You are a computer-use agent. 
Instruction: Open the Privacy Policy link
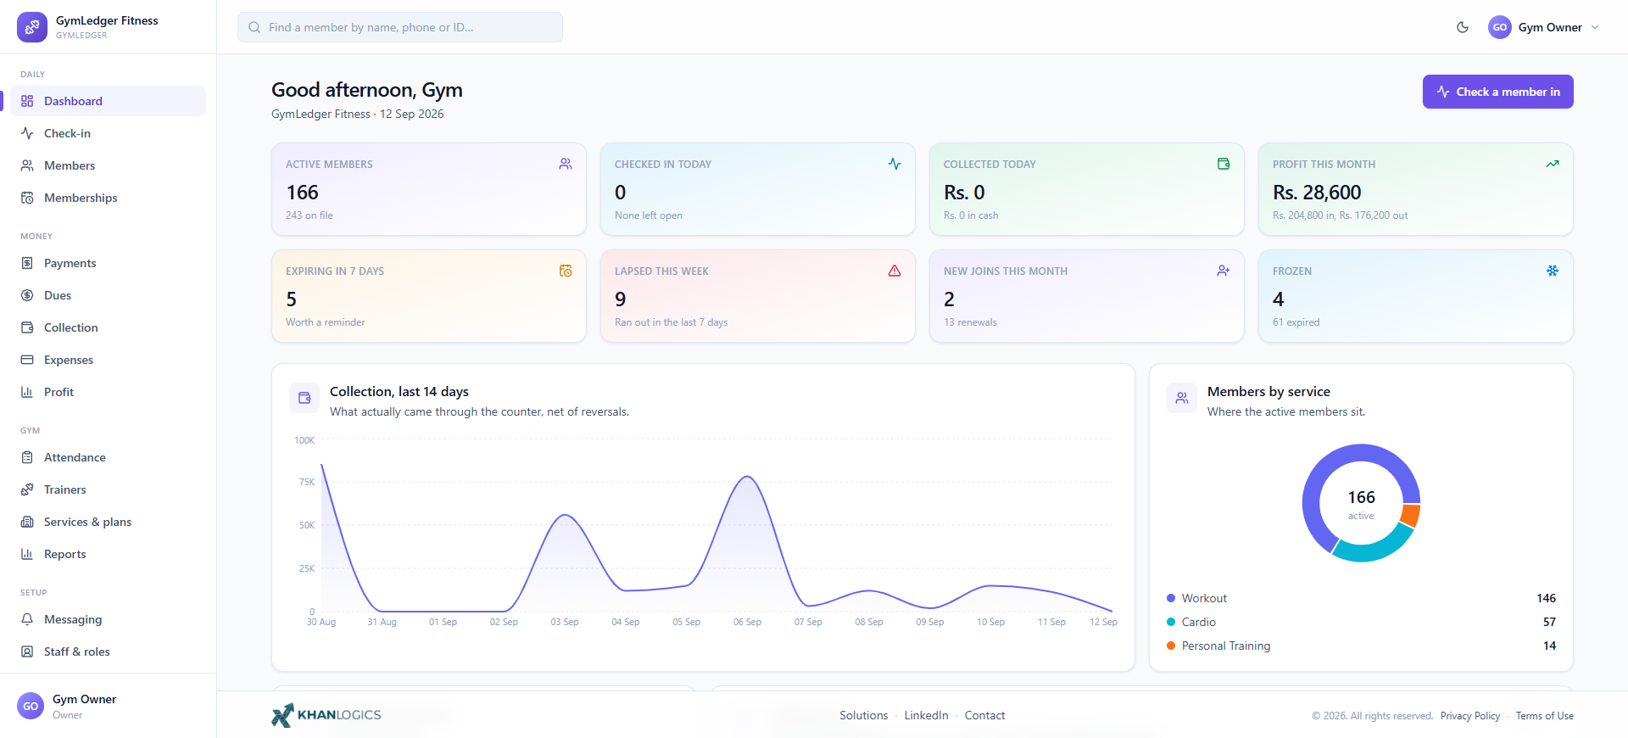click(x=1469, y=716)
